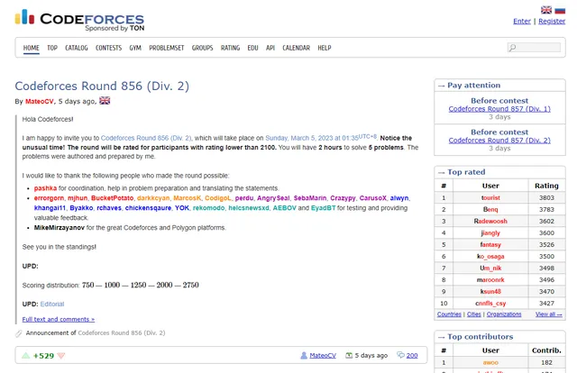Click rating value 3803 cell
This screenshot has height=373, width=577.
546,198
